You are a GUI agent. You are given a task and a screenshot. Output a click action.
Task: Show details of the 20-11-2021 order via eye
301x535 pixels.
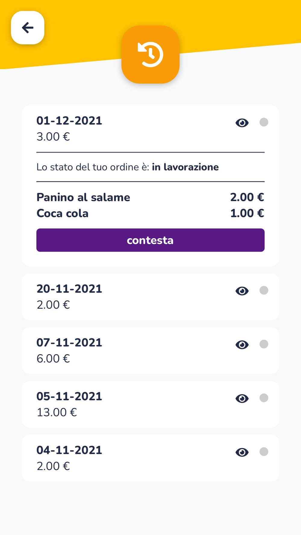pos(242,291)
